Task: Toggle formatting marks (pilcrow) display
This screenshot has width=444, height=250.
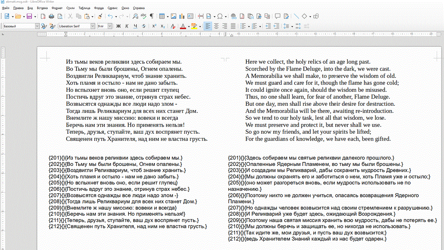Action: point(151,16)
